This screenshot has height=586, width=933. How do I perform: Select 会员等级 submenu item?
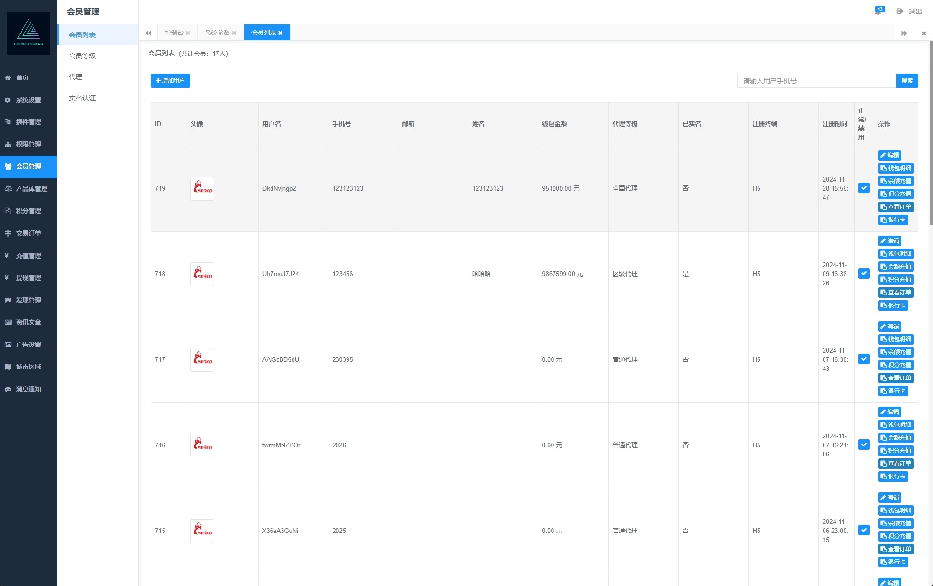pos(82,56)
